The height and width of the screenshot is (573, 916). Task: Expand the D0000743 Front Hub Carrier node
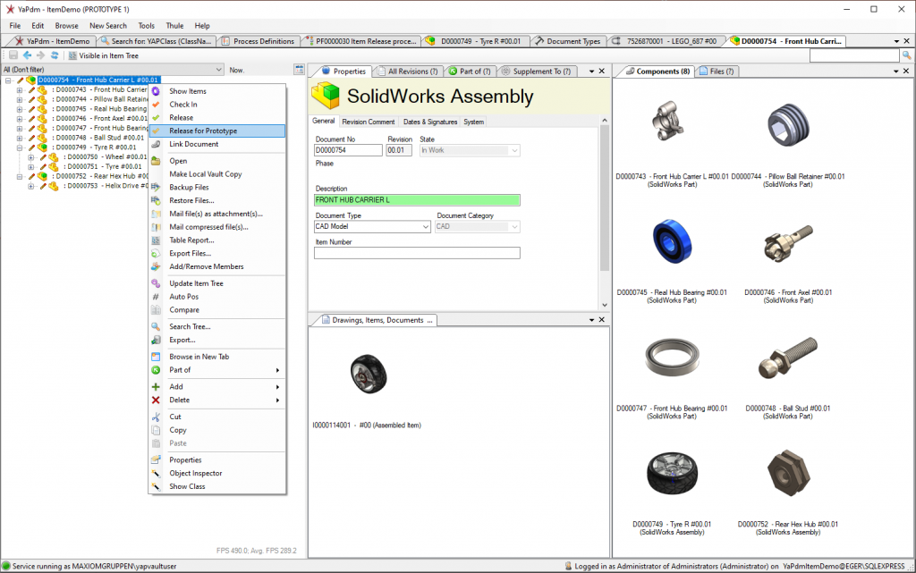point(20,90)
